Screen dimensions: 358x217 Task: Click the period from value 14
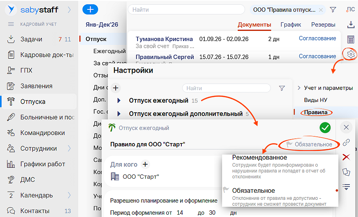coord(180,213)
